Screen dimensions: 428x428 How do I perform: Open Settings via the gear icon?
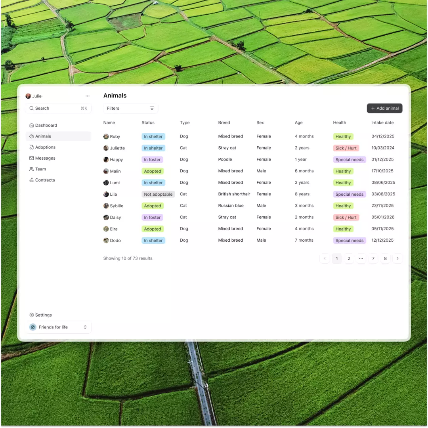click(x=32, y=315)
